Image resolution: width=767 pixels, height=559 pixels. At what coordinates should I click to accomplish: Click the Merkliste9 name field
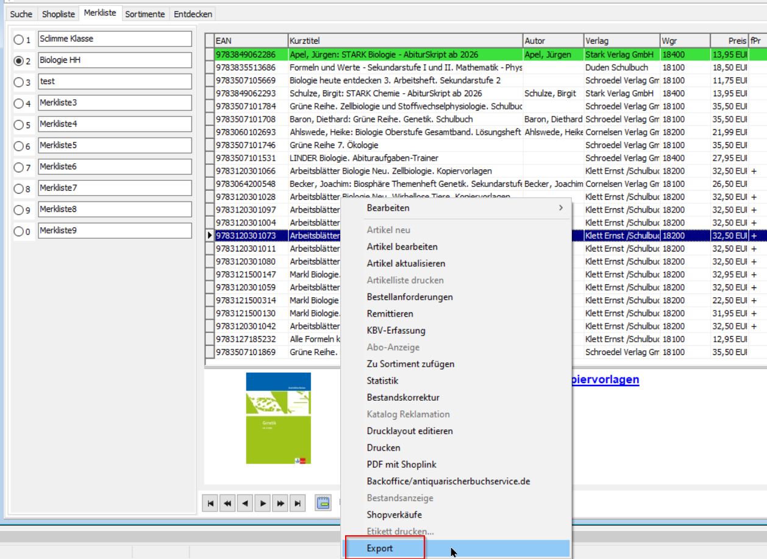[115, 231]
